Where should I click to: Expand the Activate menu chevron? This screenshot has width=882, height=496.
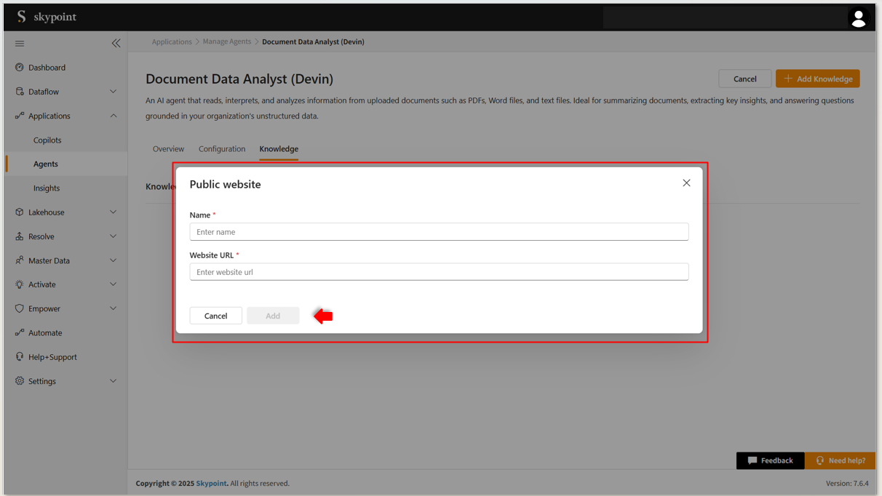(x=113, y=284)
